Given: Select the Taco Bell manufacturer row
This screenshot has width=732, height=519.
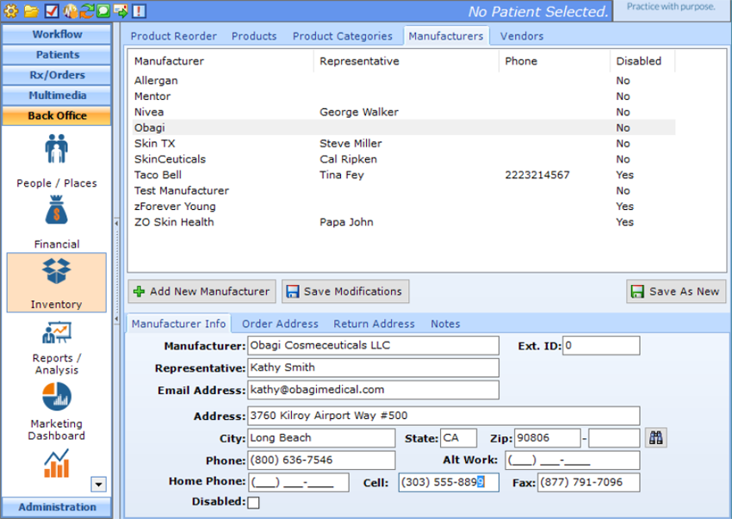Looking at the screenshot, I should [x=258, y=175].
